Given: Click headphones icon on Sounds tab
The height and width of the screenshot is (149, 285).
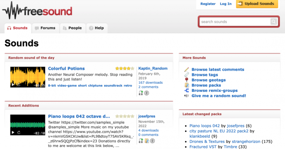Looking at the screenshot, I should click(9, 28).
